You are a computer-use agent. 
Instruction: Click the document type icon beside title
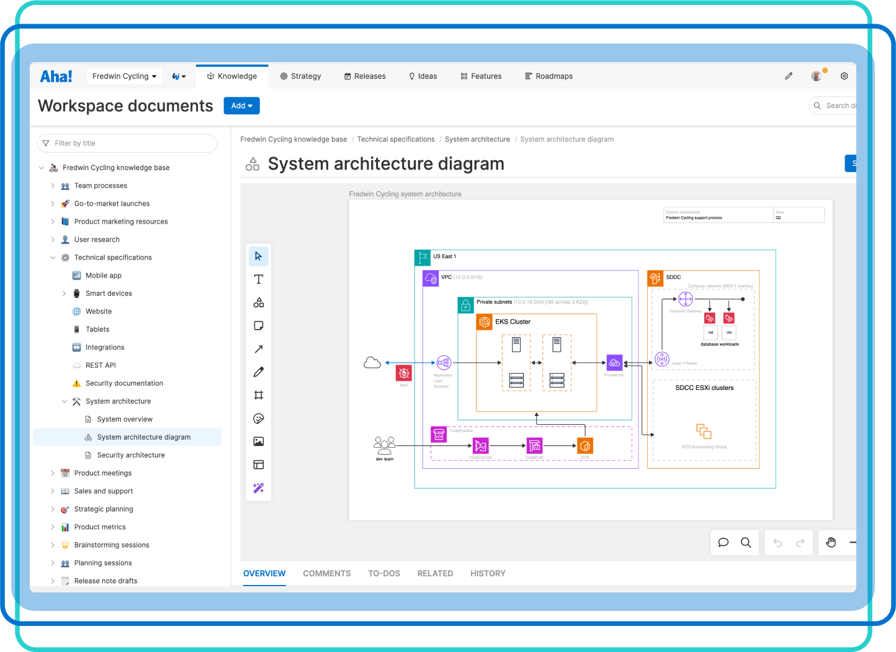click(253, 164)
